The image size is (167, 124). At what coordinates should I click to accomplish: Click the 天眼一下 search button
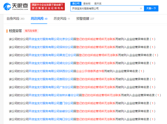(151, 9)
